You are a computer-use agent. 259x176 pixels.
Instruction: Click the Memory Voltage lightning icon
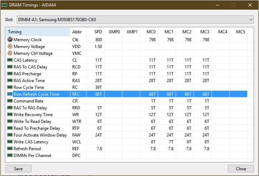[10, 46]
